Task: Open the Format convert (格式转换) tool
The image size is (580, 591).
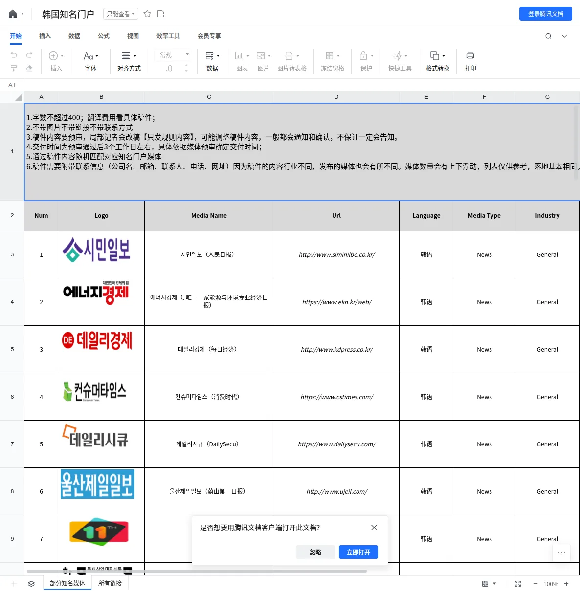Action: [438, 62]
